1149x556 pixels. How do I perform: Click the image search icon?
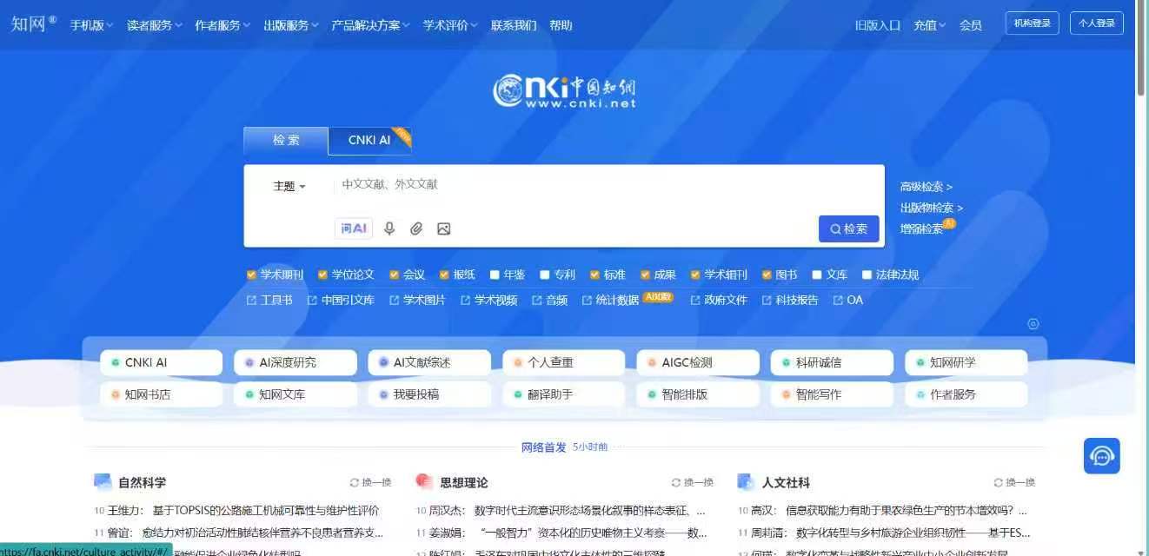point(443,228)
